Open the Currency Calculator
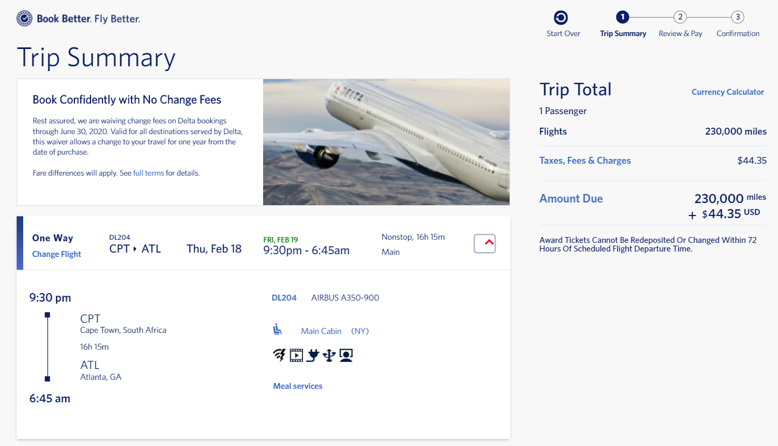This screenshot has height=446, width=778. click(x=727, y=92)
